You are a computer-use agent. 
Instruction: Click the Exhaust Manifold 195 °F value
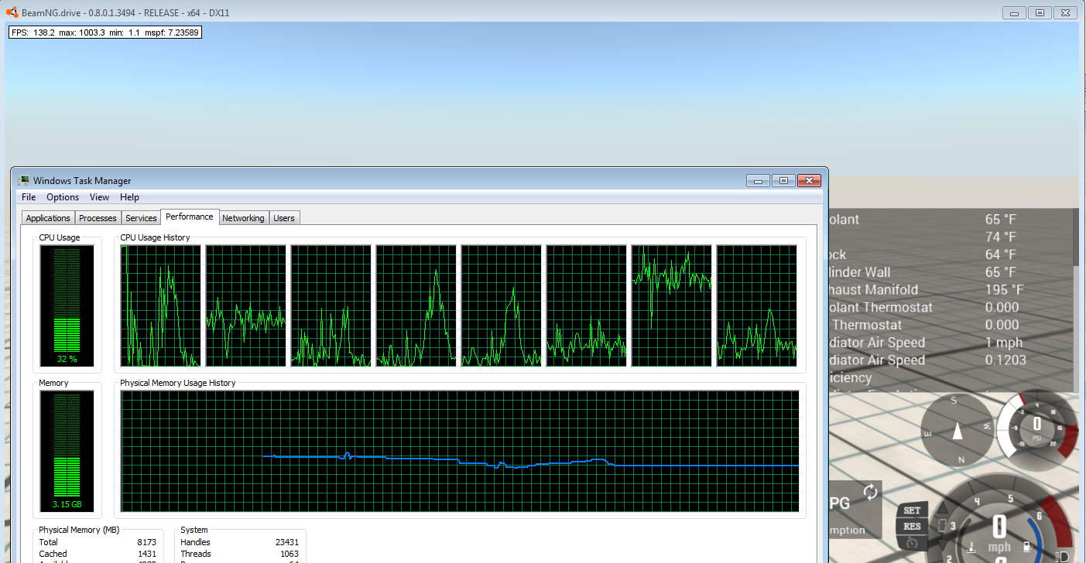pos(1004,290)
